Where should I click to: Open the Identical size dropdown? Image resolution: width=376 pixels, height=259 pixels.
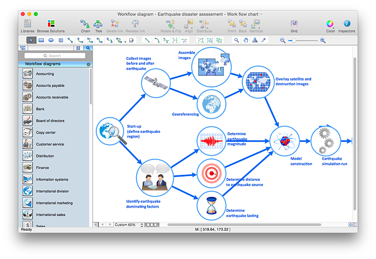pyautogui.click(x=256, y=26)
